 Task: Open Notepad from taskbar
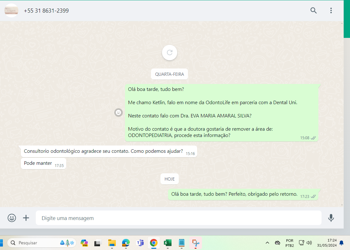click(181, 243)
